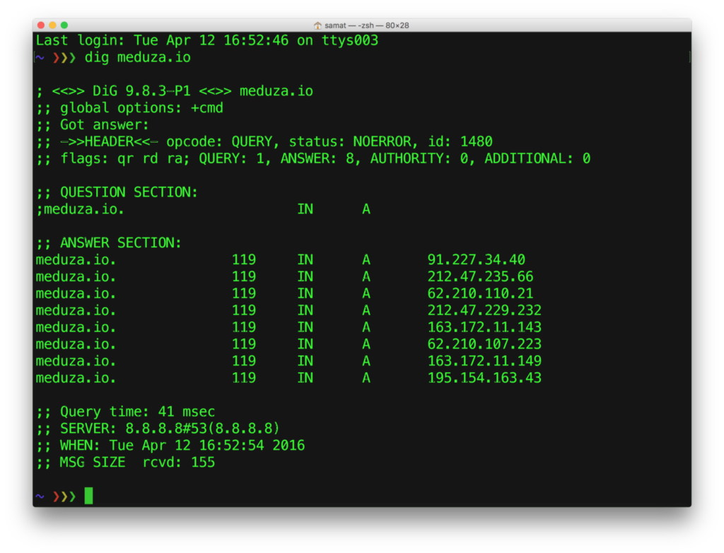
Task: Click the 'Got answer:' line
Action: (x=93, y=125)
